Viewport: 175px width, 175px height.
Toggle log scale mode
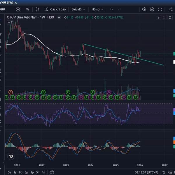pyautogui.click(x=169, y=172)
